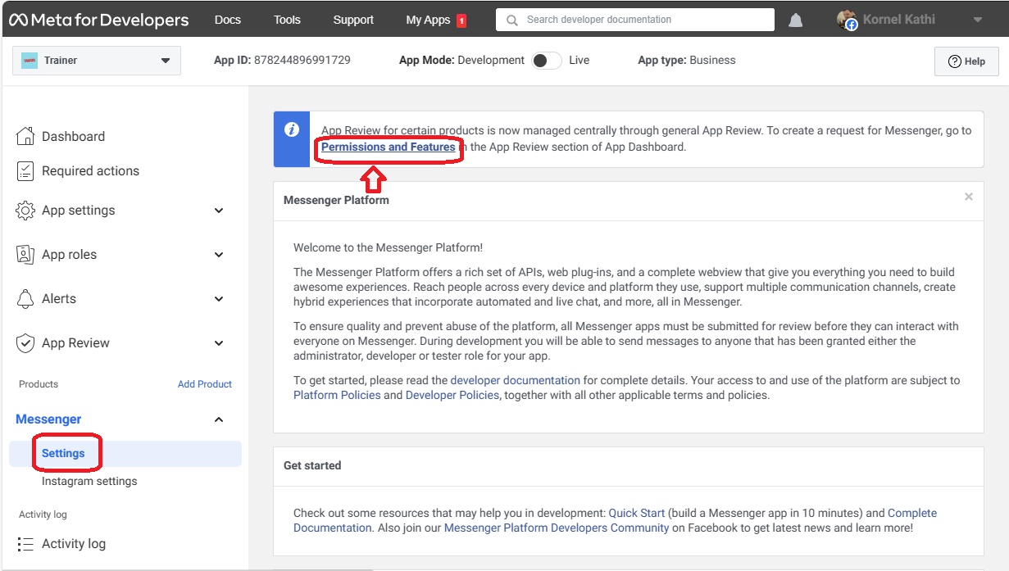Click the Help button
1009x571 pixels.
966,61
